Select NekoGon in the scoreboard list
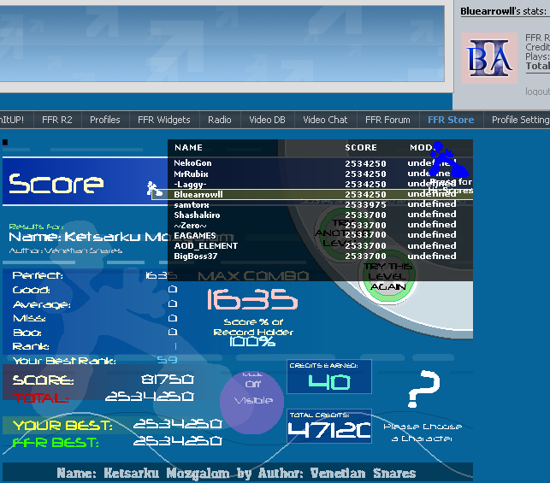The width and height of the screenshot is (550, 483). pyautogui.click(x=193, y=162)
